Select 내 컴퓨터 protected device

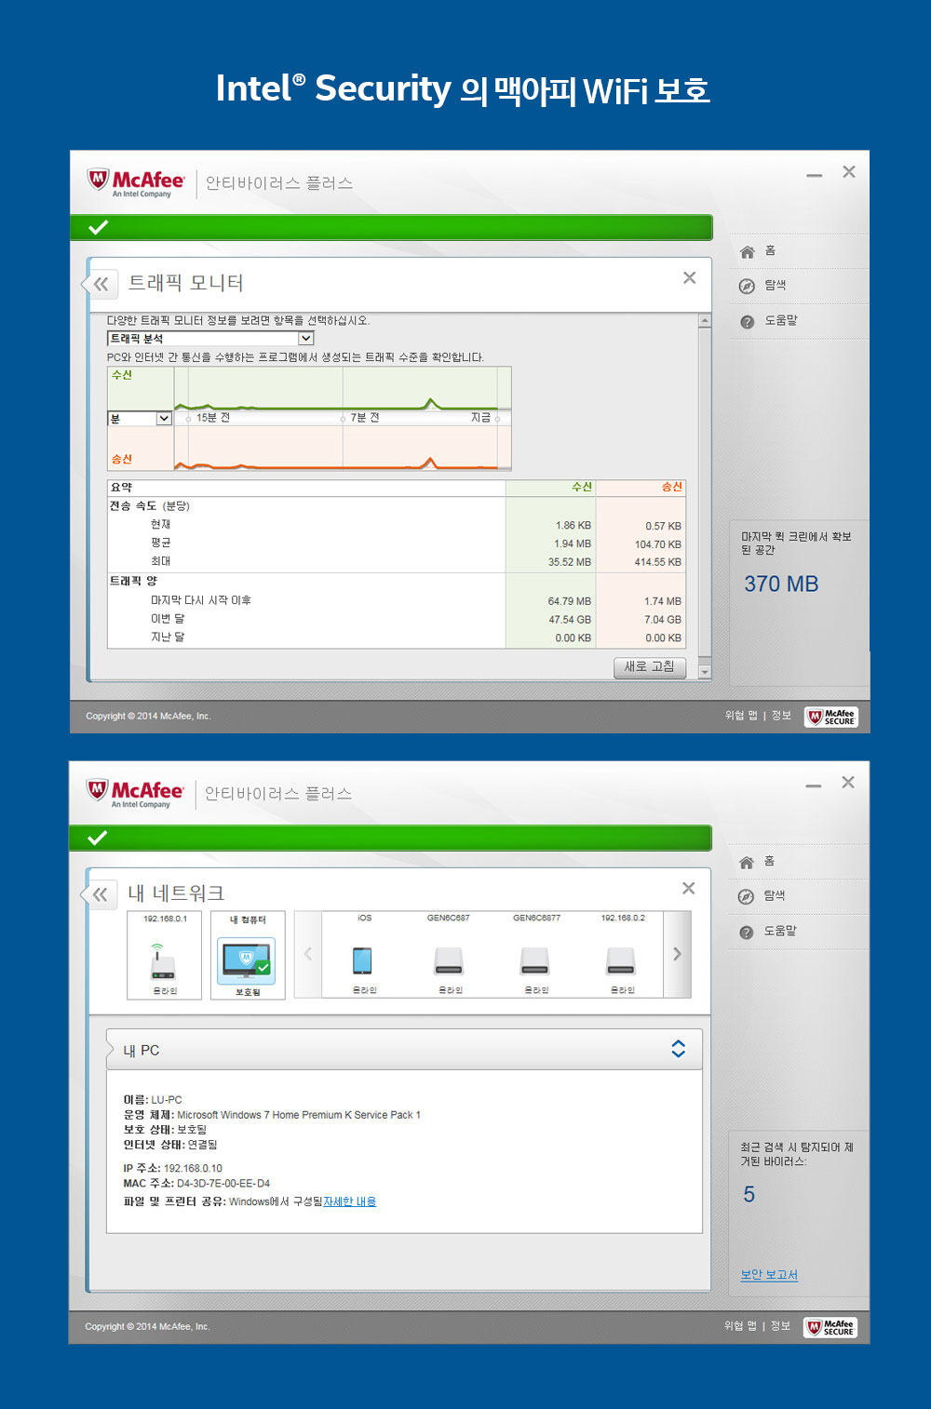point(248,955)
